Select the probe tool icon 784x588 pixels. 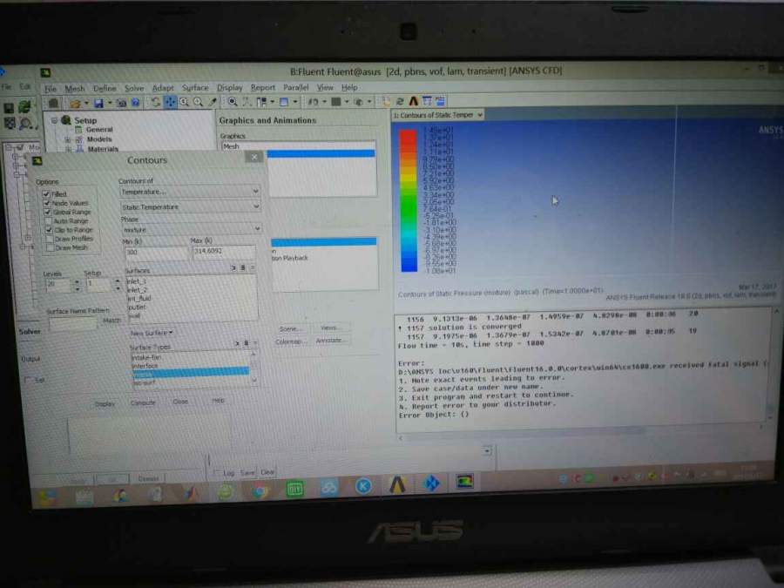213,102
